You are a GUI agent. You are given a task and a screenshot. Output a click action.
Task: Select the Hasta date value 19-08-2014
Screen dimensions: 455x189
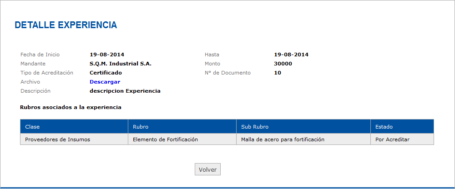[291, 55]
